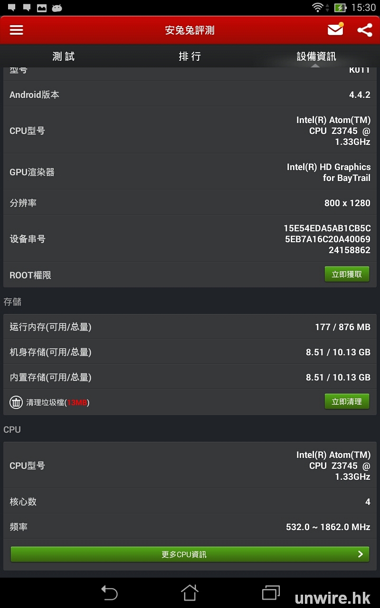Expand 更多CPU資訊 details

(184, 554)
